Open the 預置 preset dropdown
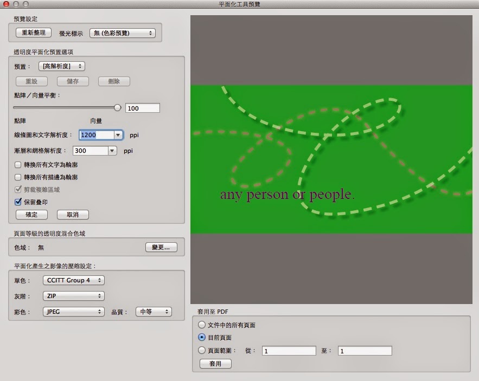This screenshot has width=479, height=381. [x=62, y=66]
